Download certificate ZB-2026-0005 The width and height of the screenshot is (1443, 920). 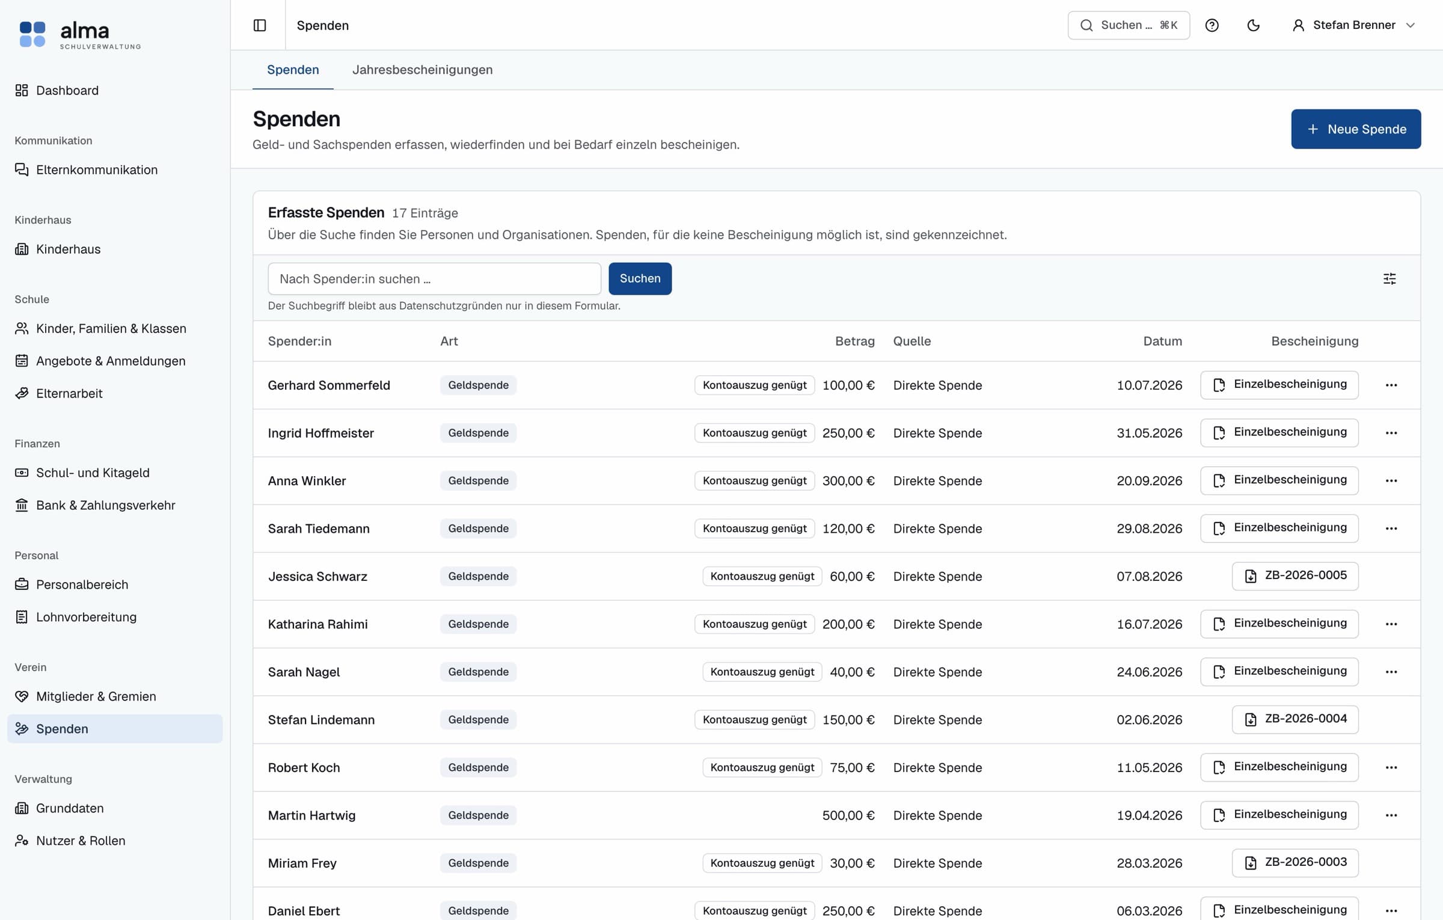1295,576
